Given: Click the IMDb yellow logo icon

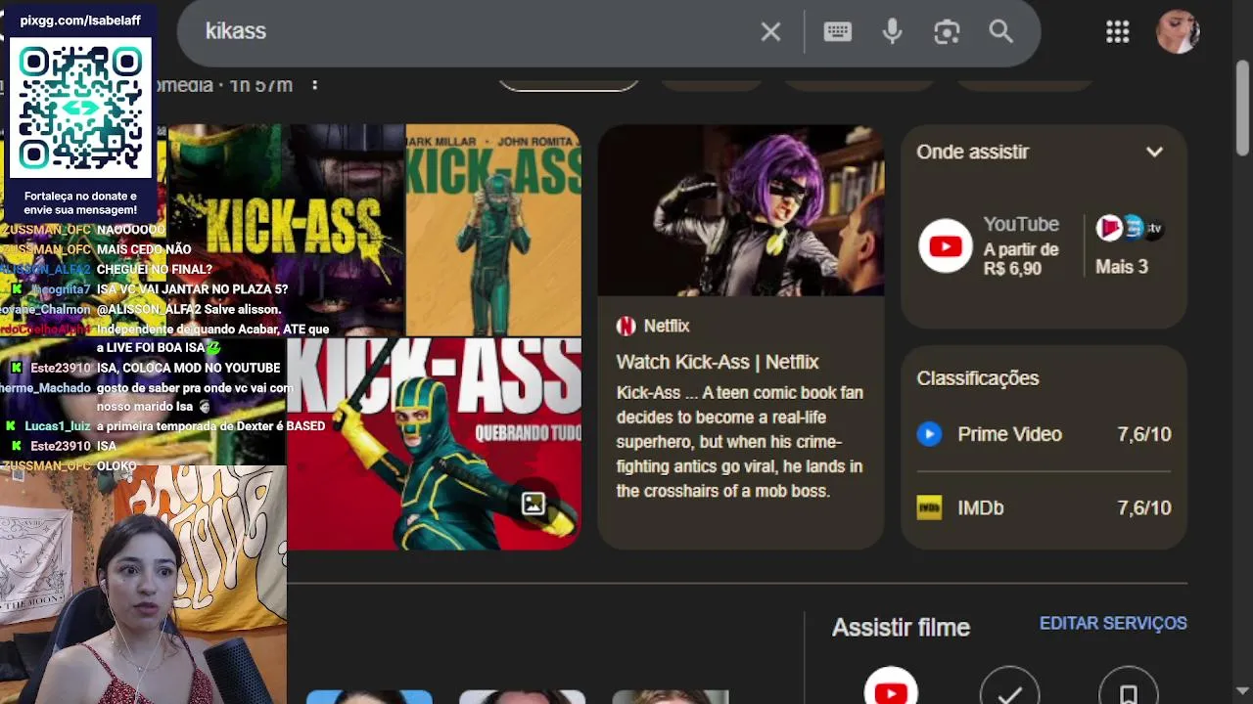Looking at the screenshot, I should (x=929, y=507).
